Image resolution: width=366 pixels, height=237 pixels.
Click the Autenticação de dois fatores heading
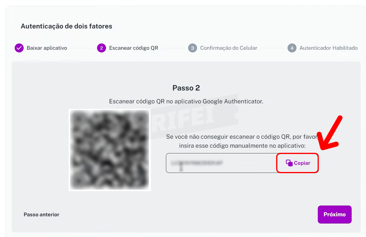click(66, 26)
